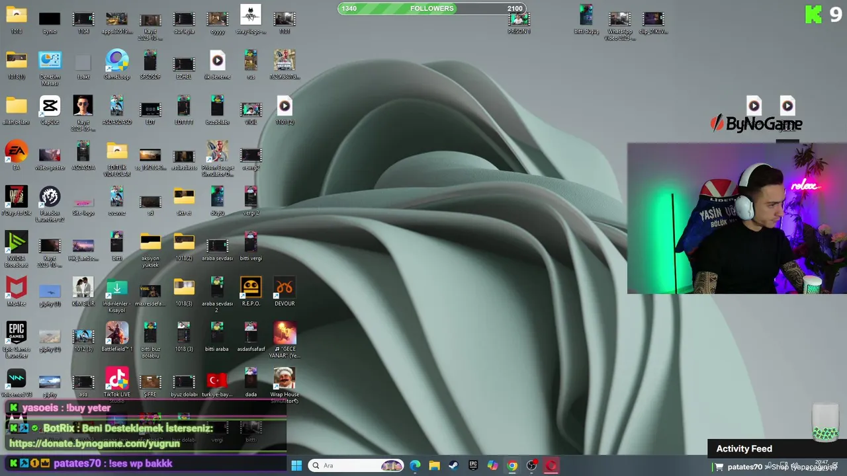Screen dimensions: 847x476
Task: Click the ByNoGame sponsor logo
Action: tap(756, 124)
